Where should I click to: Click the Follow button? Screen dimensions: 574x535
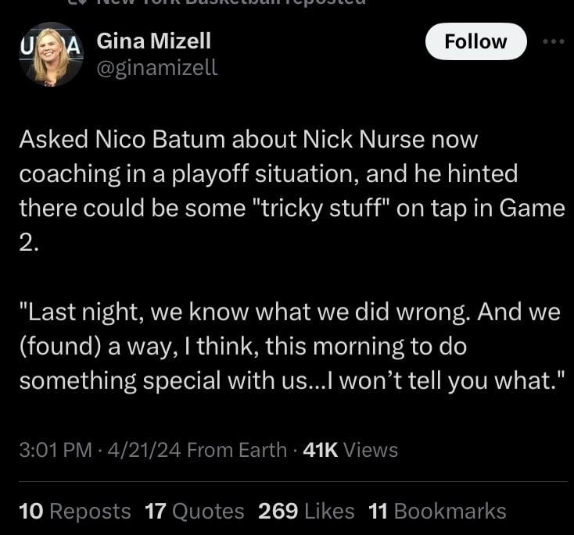(x=475, y=41)
